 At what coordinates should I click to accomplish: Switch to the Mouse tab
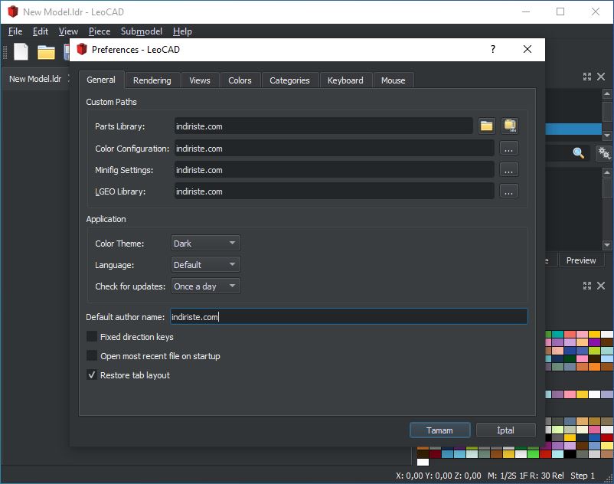(x=394, y=80)
